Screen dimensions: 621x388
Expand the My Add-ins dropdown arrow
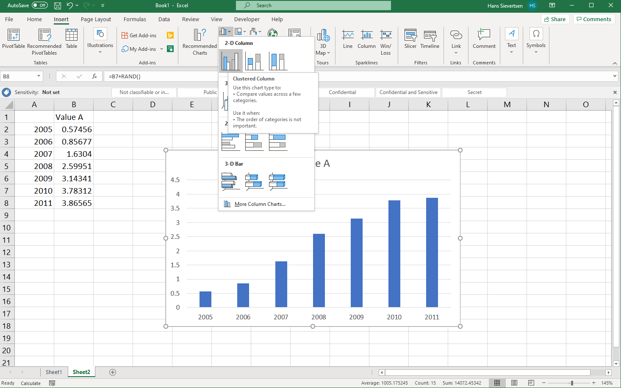click(x=161, y=49)
